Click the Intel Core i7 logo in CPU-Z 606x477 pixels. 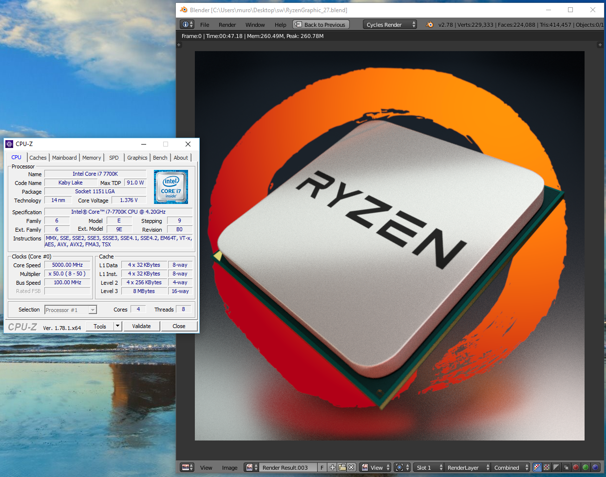pyautogui.click(x=171, y=187)
